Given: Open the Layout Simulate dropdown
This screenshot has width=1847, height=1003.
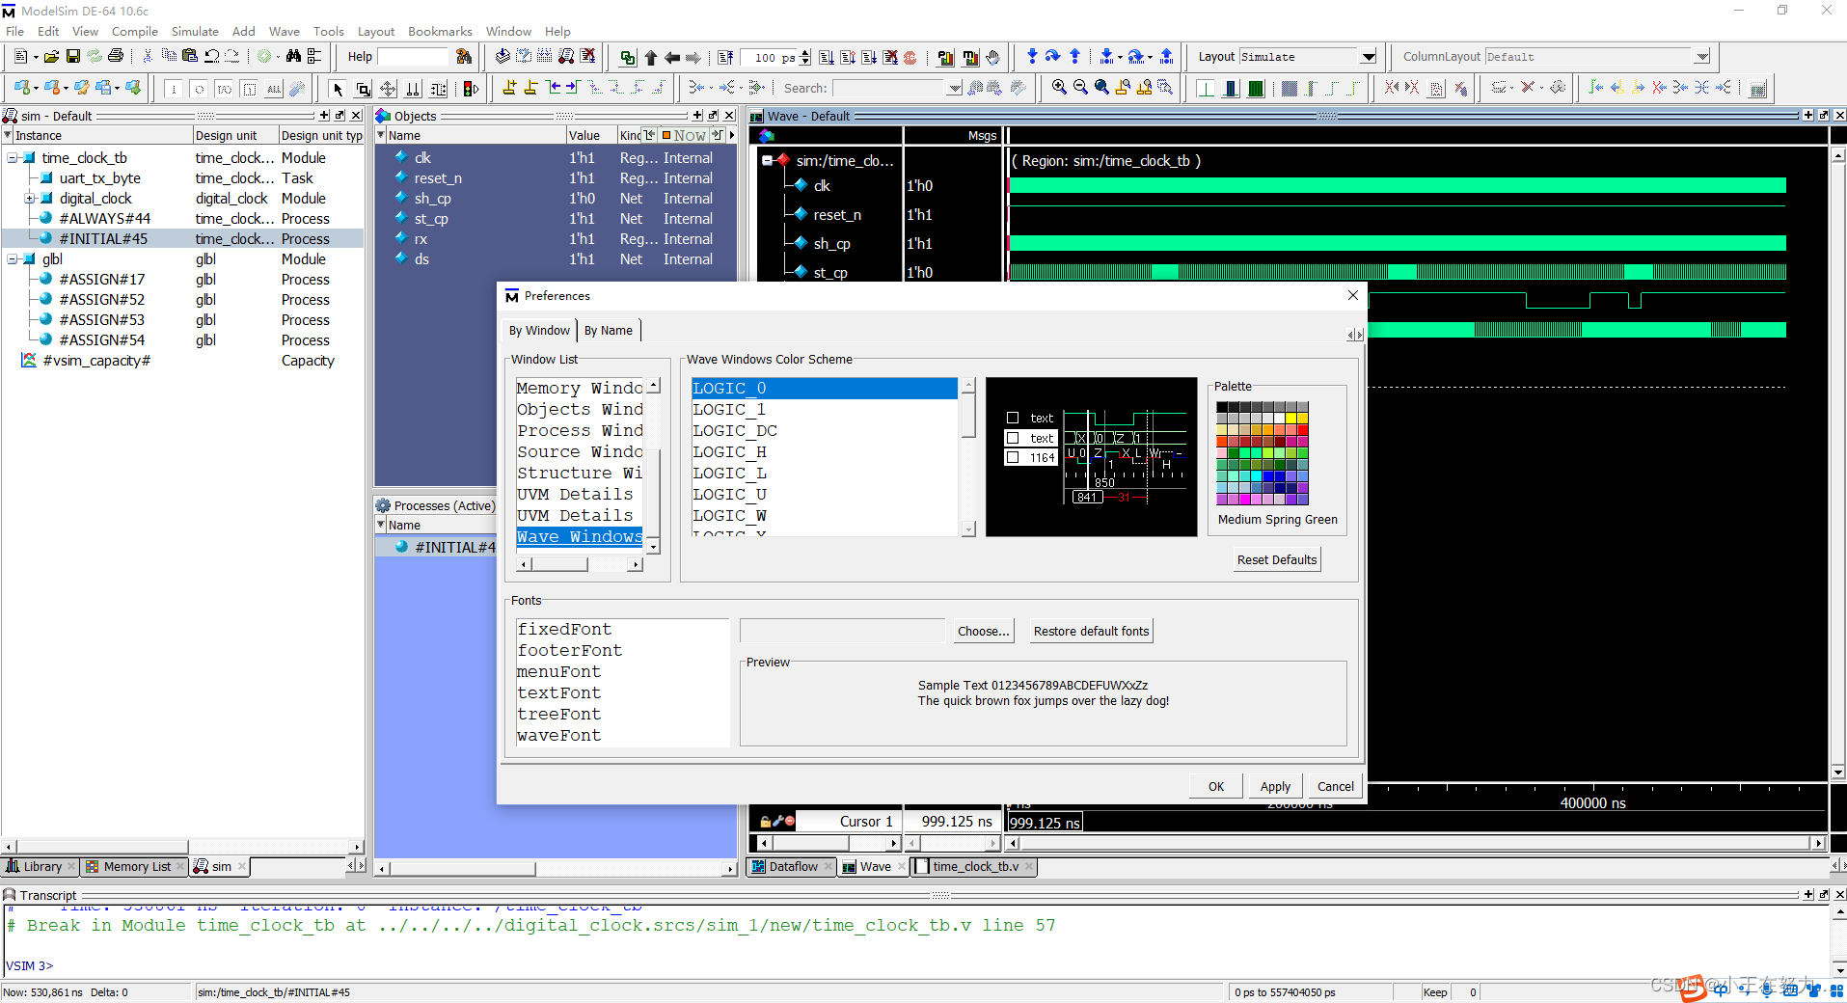Looking at the screenshot, I should pos(1369,57).
